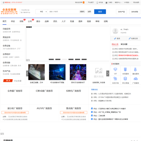Open the purple 3D banquet hall thumbnail
The image size is (141, 141).
pos(78,72)
